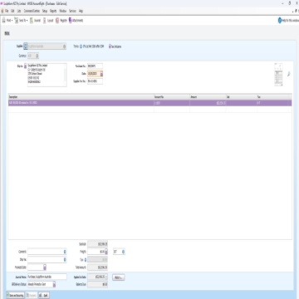Click the Spell button
The image size is (299, 299).
(x=44, y=296)
